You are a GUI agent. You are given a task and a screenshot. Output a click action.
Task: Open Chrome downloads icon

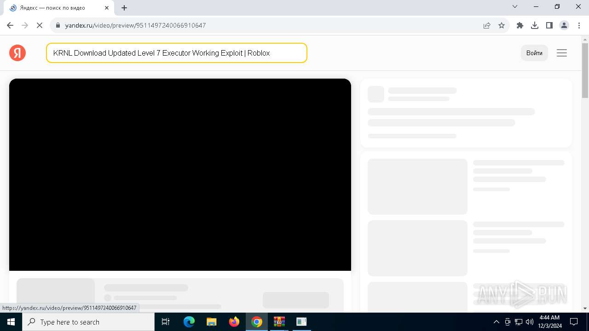(x=535, y=25)
